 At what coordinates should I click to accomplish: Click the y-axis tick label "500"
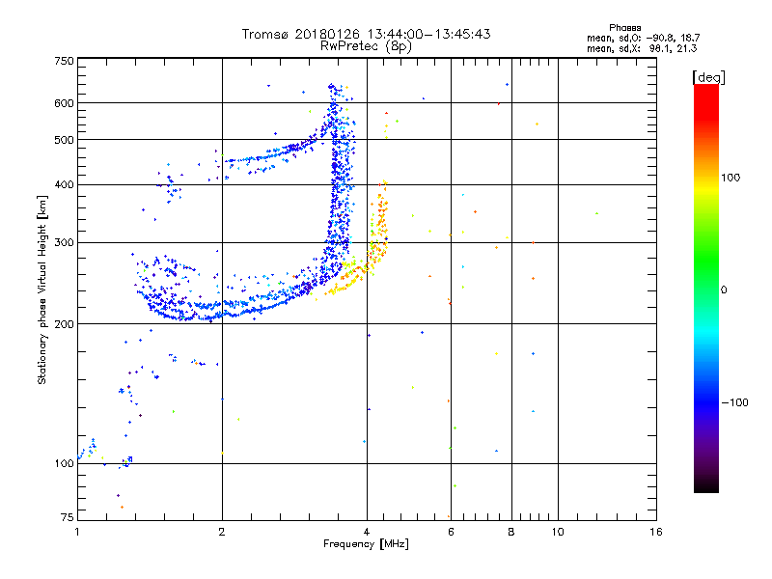pyautogui.click(x=64, y=140)
